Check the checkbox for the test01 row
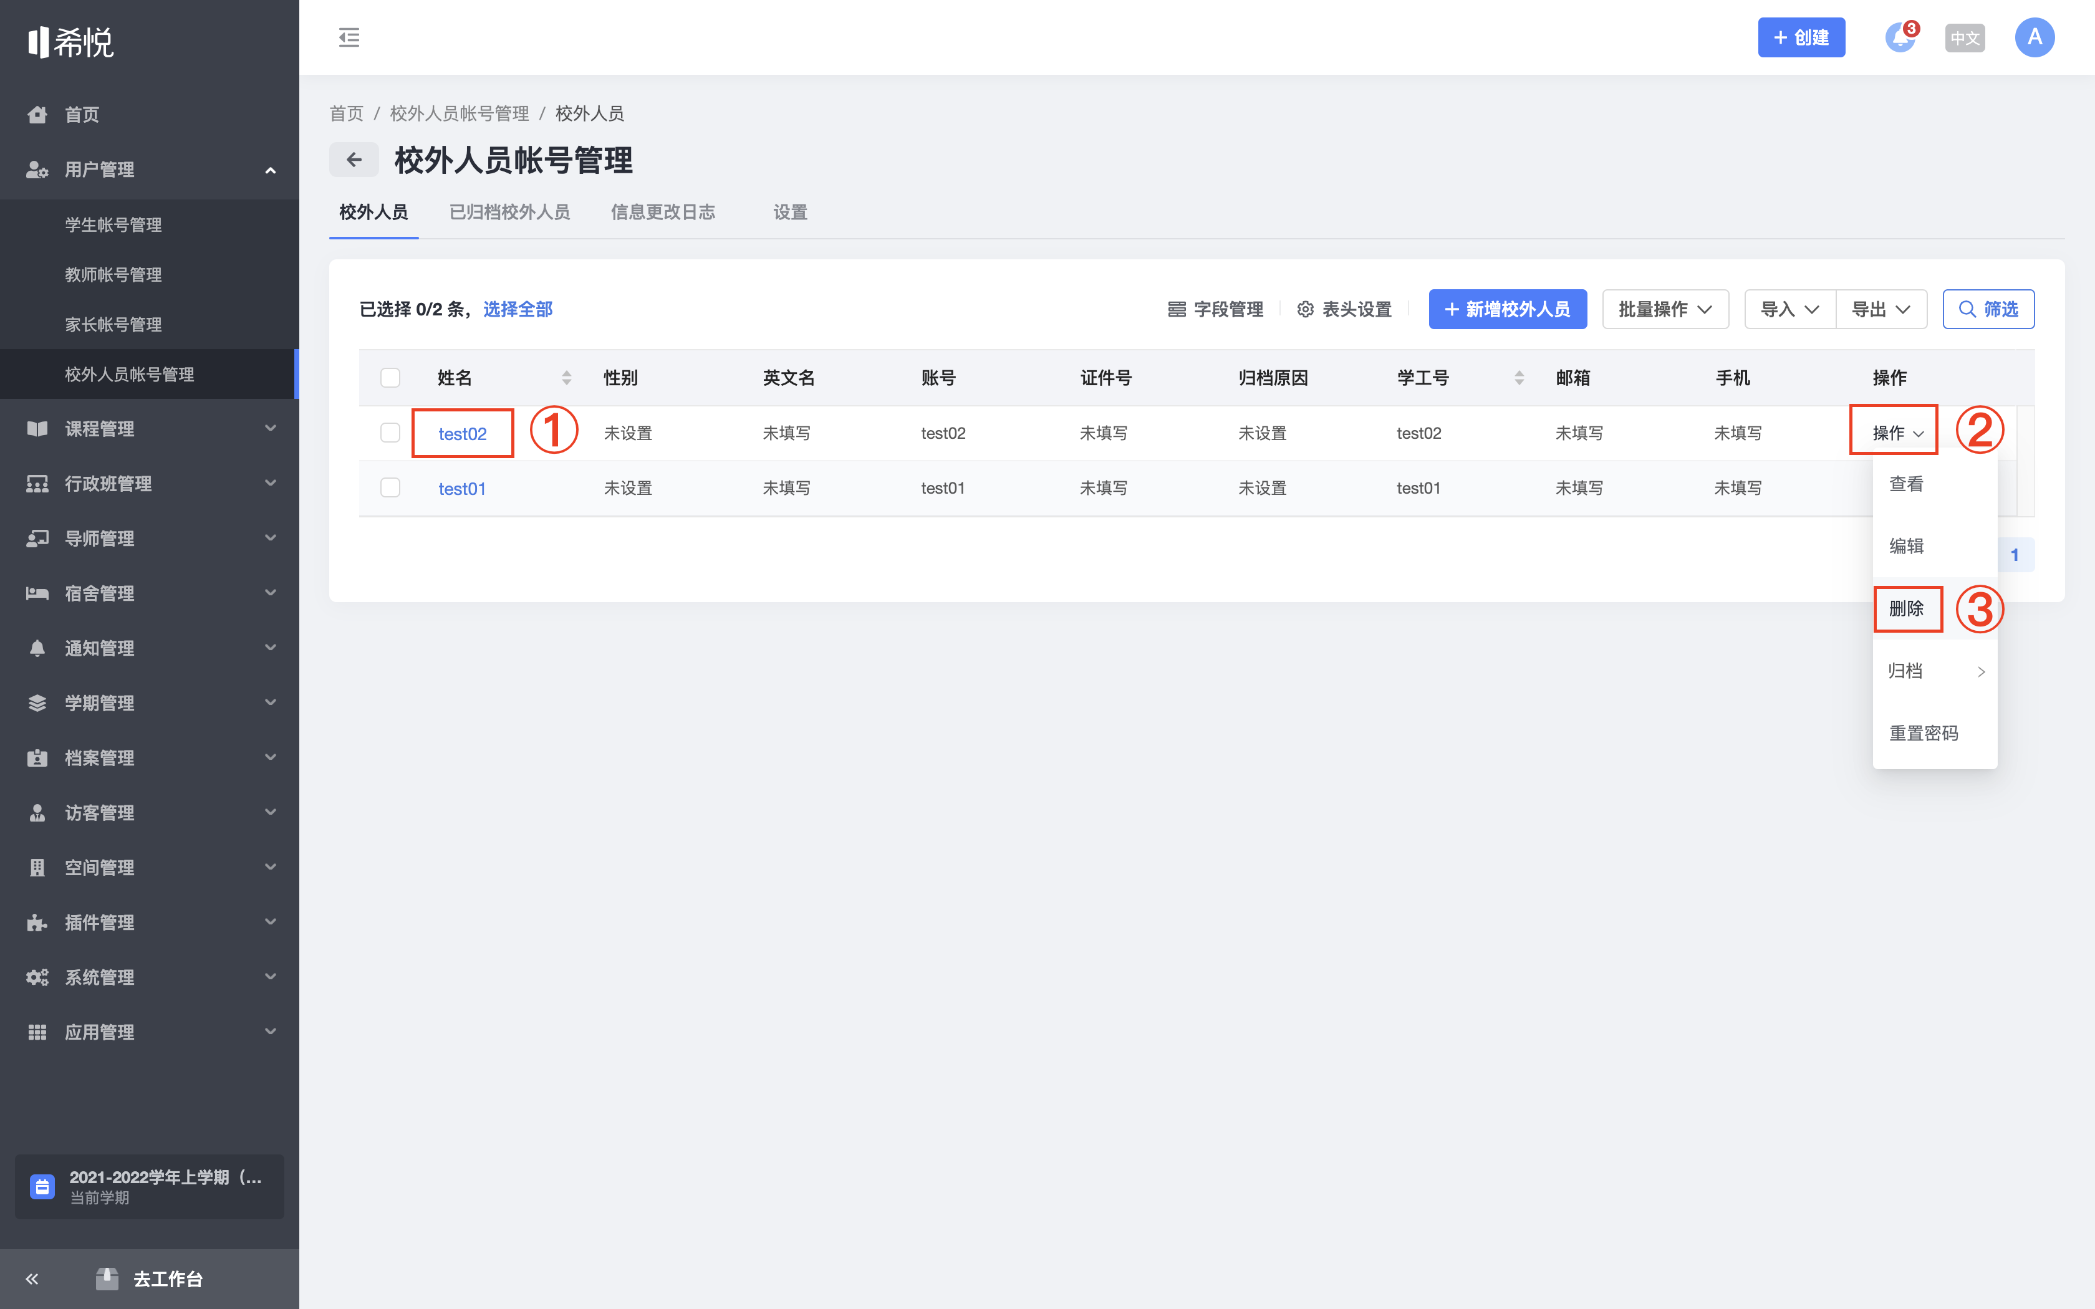Viewport: 2095px width, 1309px height. [x=390, y=487]
